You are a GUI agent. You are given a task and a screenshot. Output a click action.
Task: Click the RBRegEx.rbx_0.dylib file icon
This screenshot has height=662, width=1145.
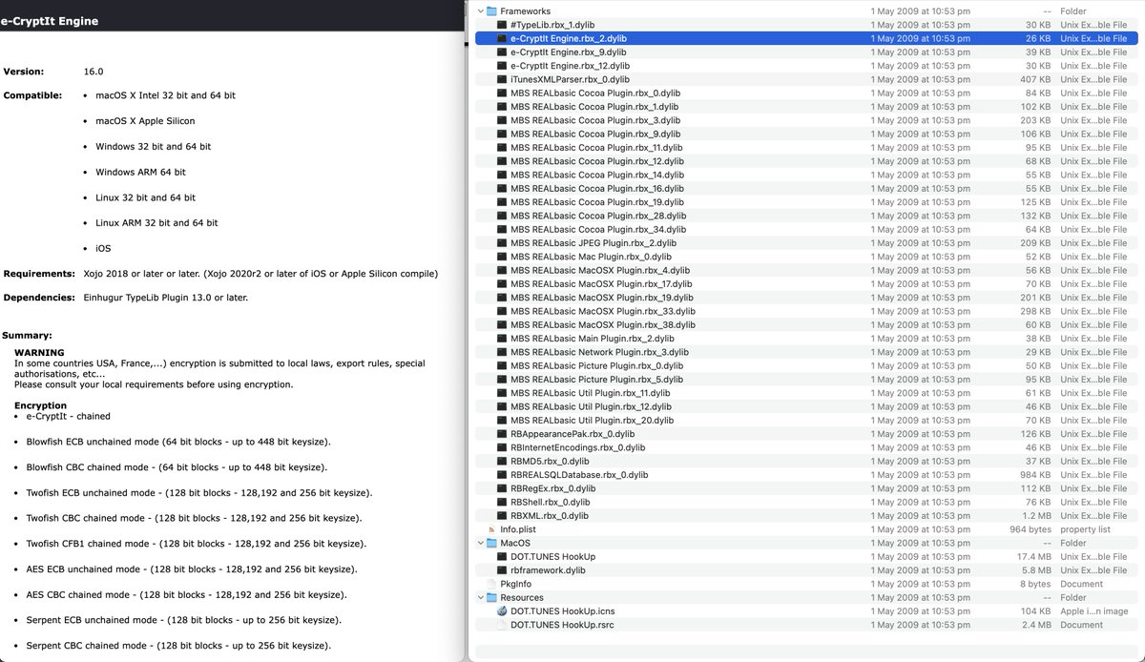coord(502,488)
